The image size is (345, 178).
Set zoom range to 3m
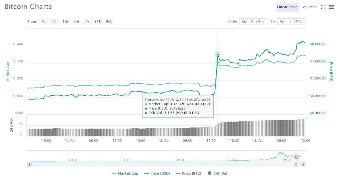[x=76, y=21]
